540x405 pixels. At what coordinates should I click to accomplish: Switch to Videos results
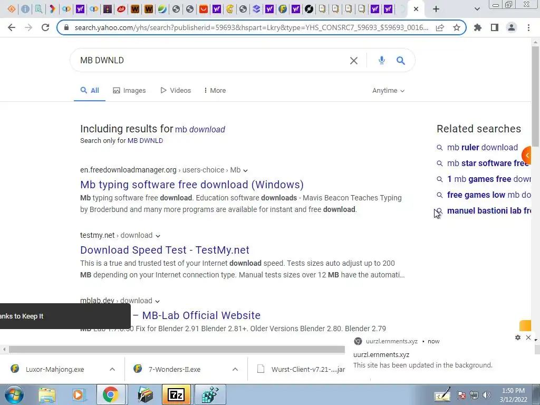coord(175,91)
